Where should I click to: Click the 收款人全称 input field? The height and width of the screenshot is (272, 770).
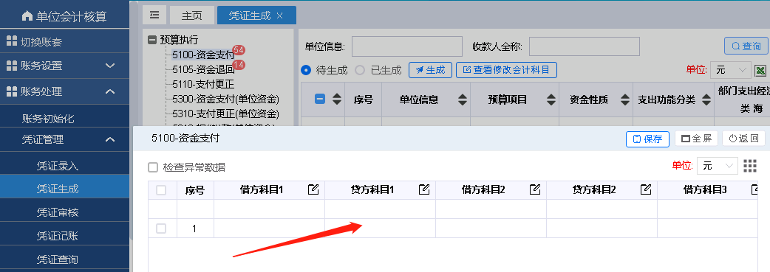(x=585, y=46)
